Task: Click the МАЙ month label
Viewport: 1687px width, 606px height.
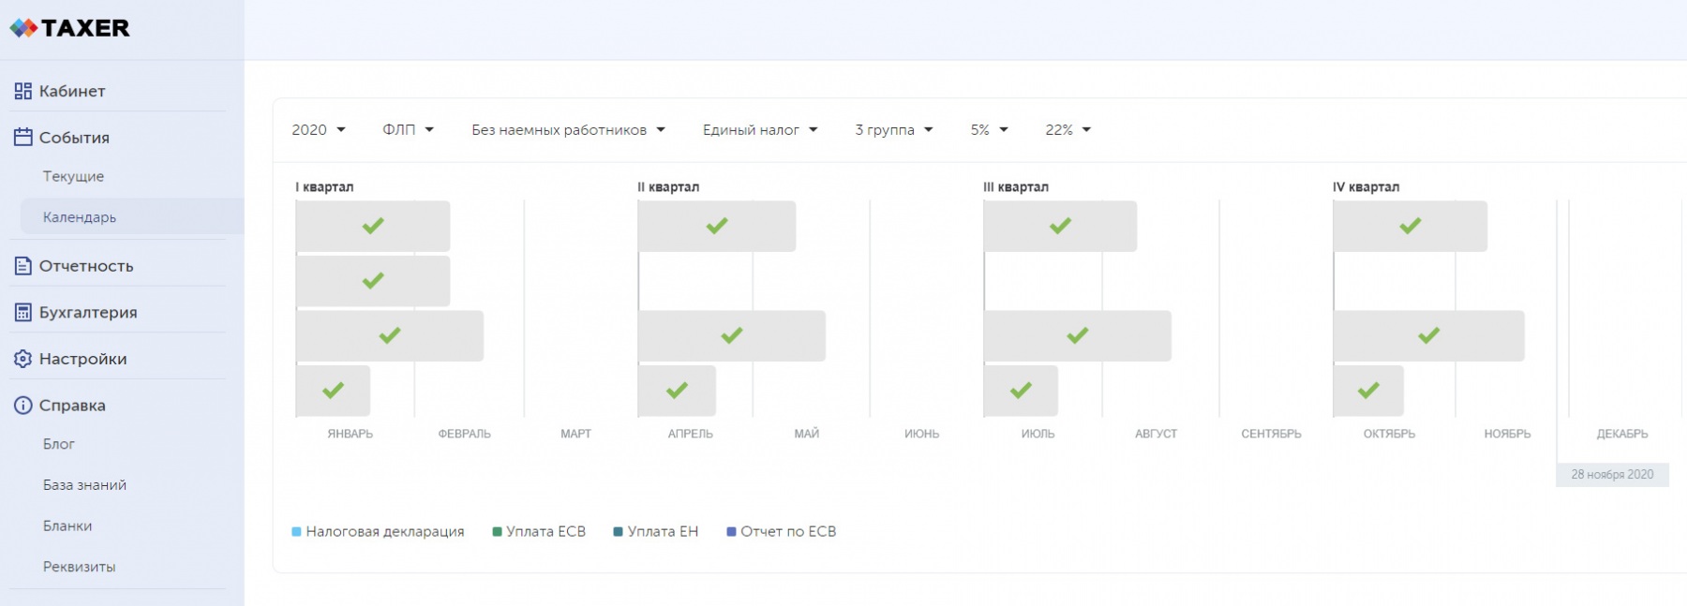Action: click(807, 434)
